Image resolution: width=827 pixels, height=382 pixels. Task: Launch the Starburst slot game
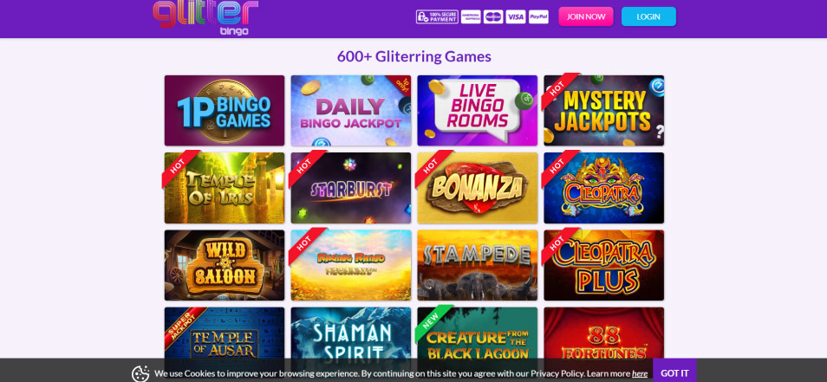point(351,188)
